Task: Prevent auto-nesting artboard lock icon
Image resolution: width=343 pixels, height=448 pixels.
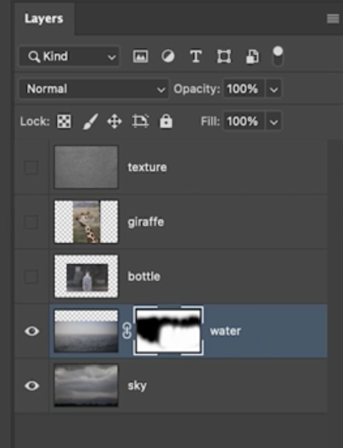Action: click(140, 121)
